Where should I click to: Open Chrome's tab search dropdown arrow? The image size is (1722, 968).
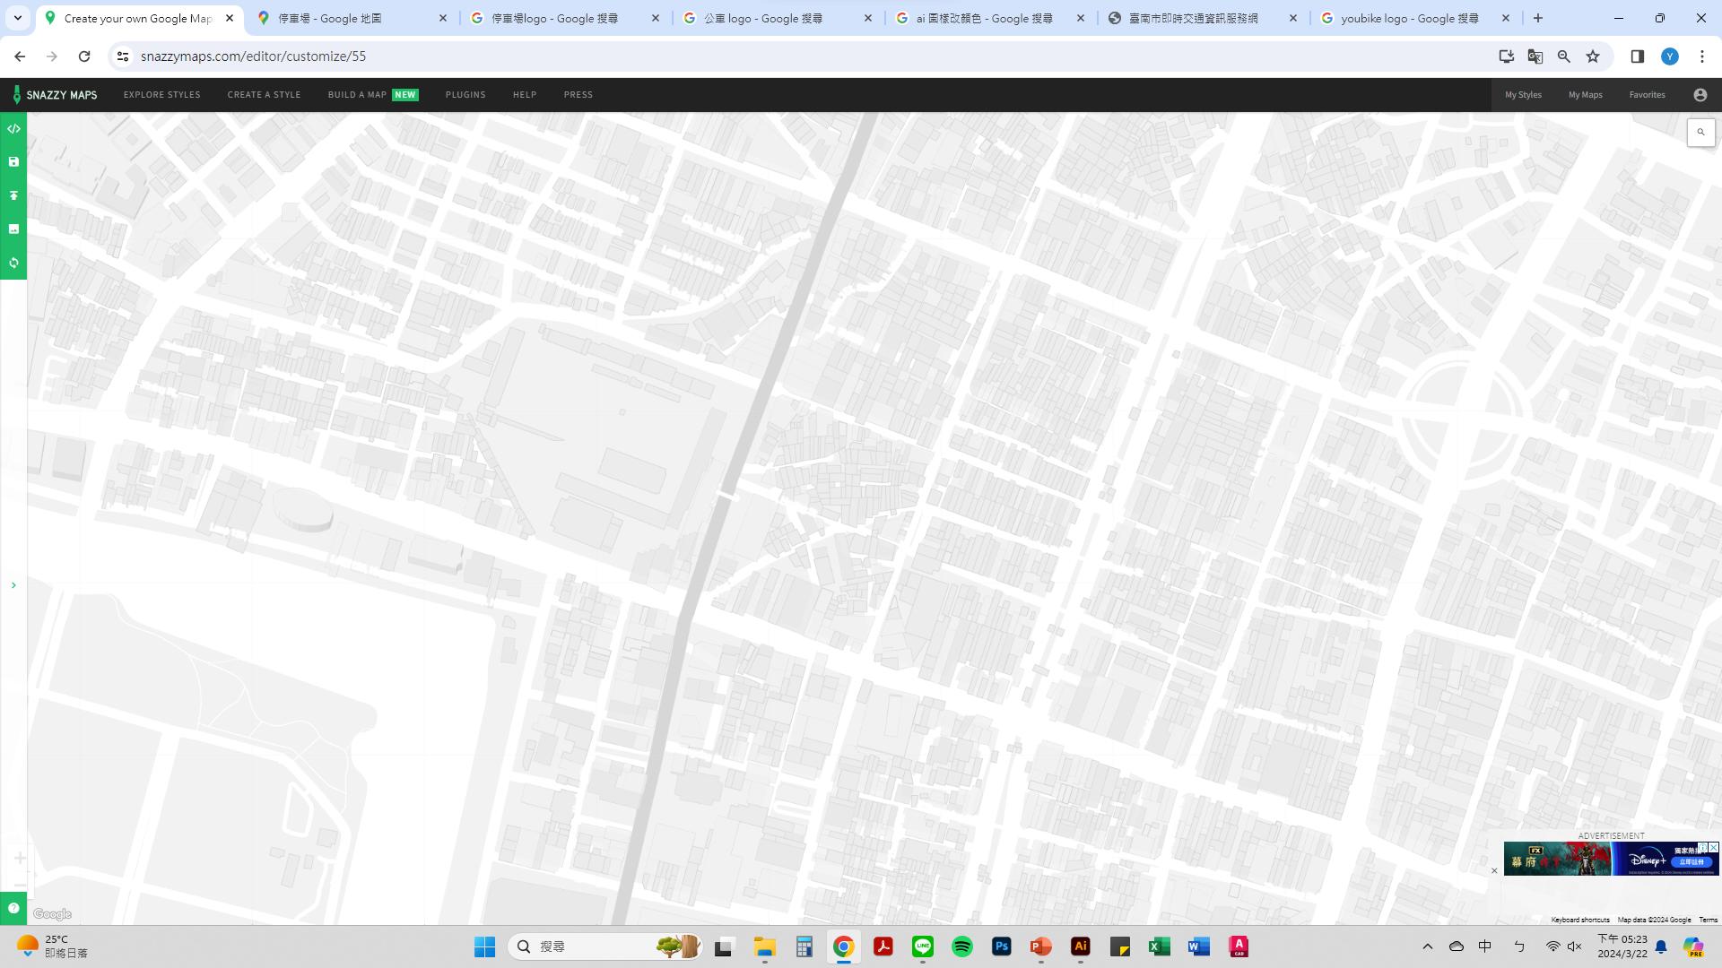(17, 18)
